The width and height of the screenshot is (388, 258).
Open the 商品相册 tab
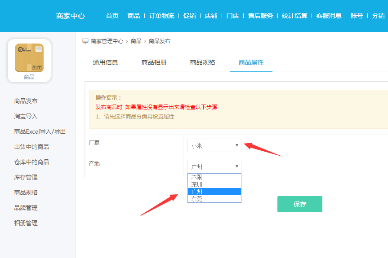click(154, 62)
